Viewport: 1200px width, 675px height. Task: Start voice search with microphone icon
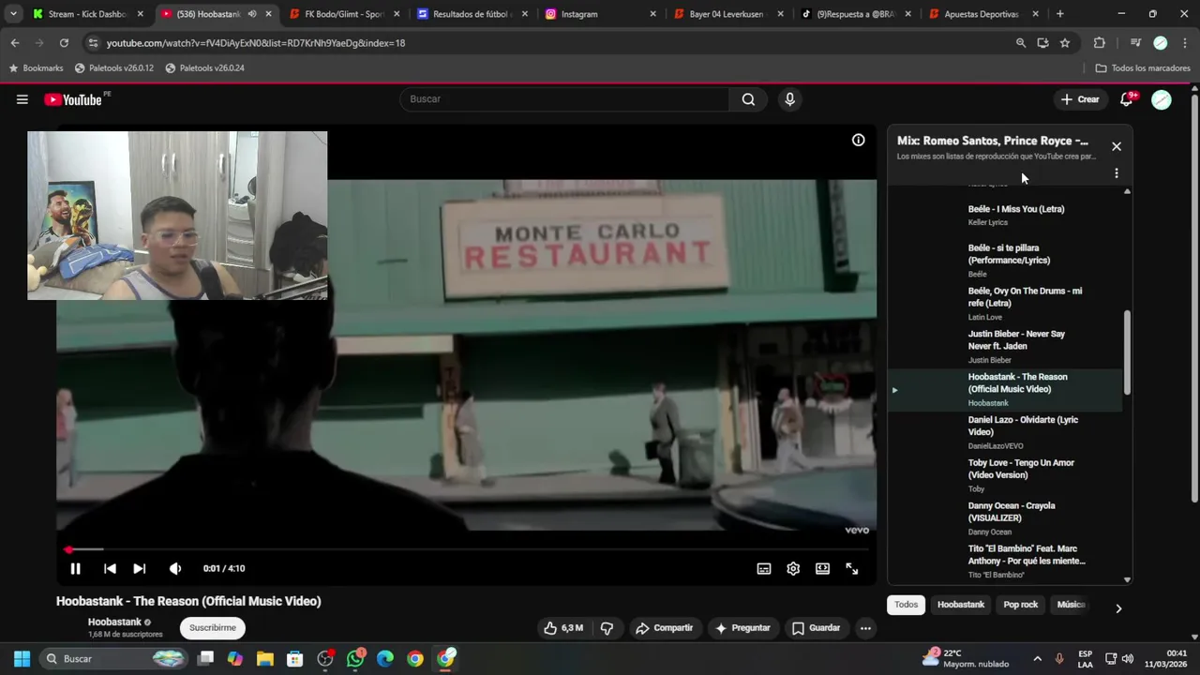(x=789, y=99)
